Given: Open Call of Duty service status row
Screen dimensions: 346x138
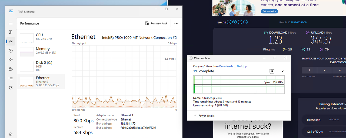Looking at the screenshot, I should [x=324, y=132].
